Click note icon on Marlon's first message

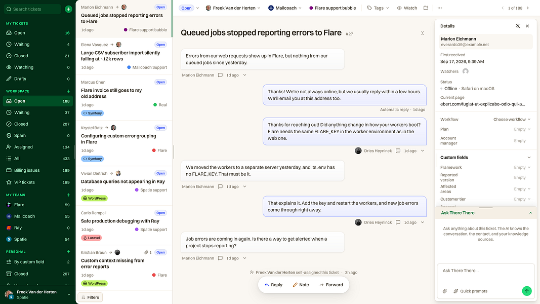[221, 75]
